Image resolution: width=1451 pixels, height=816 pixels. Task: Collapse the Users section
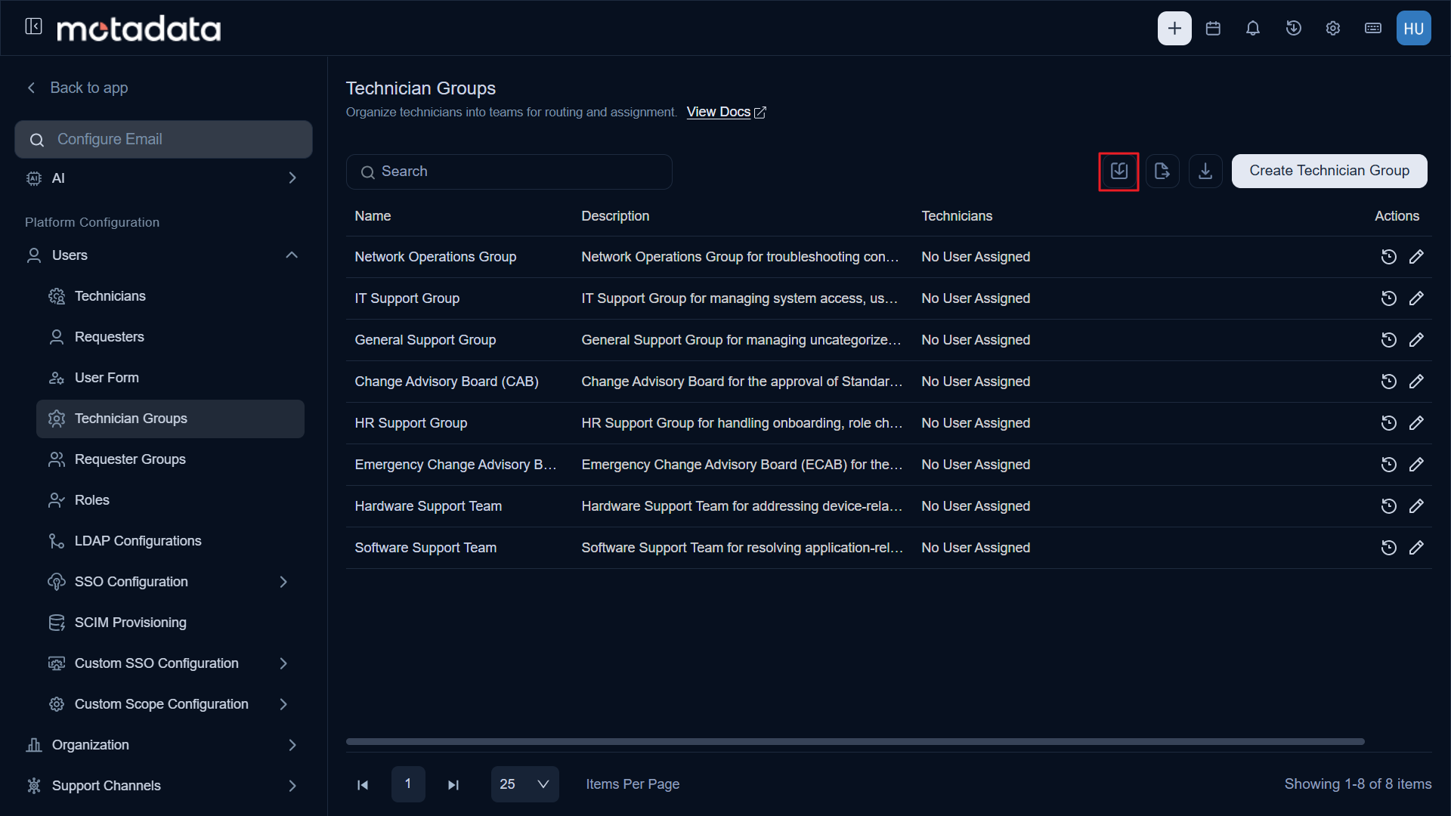(292, 255)
